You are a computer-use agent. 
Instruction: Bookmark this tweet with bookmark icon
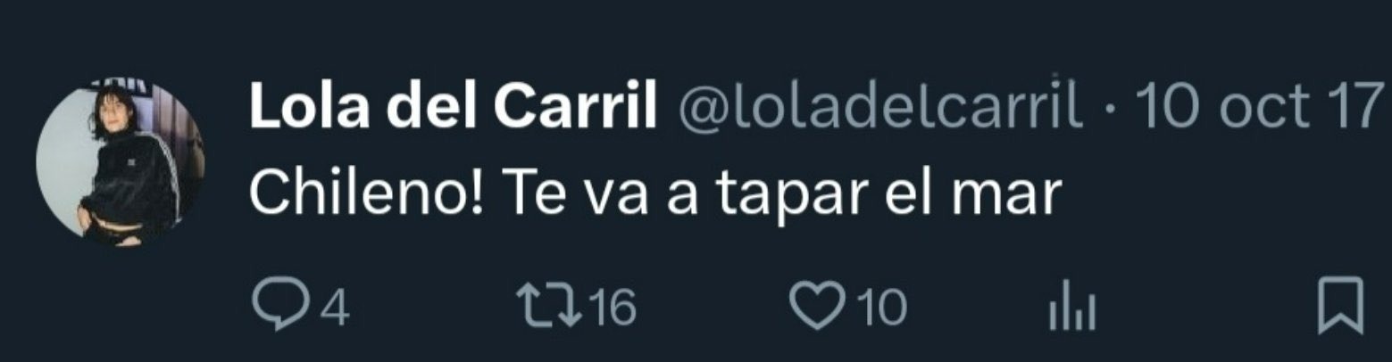(x=1341, y=306)
